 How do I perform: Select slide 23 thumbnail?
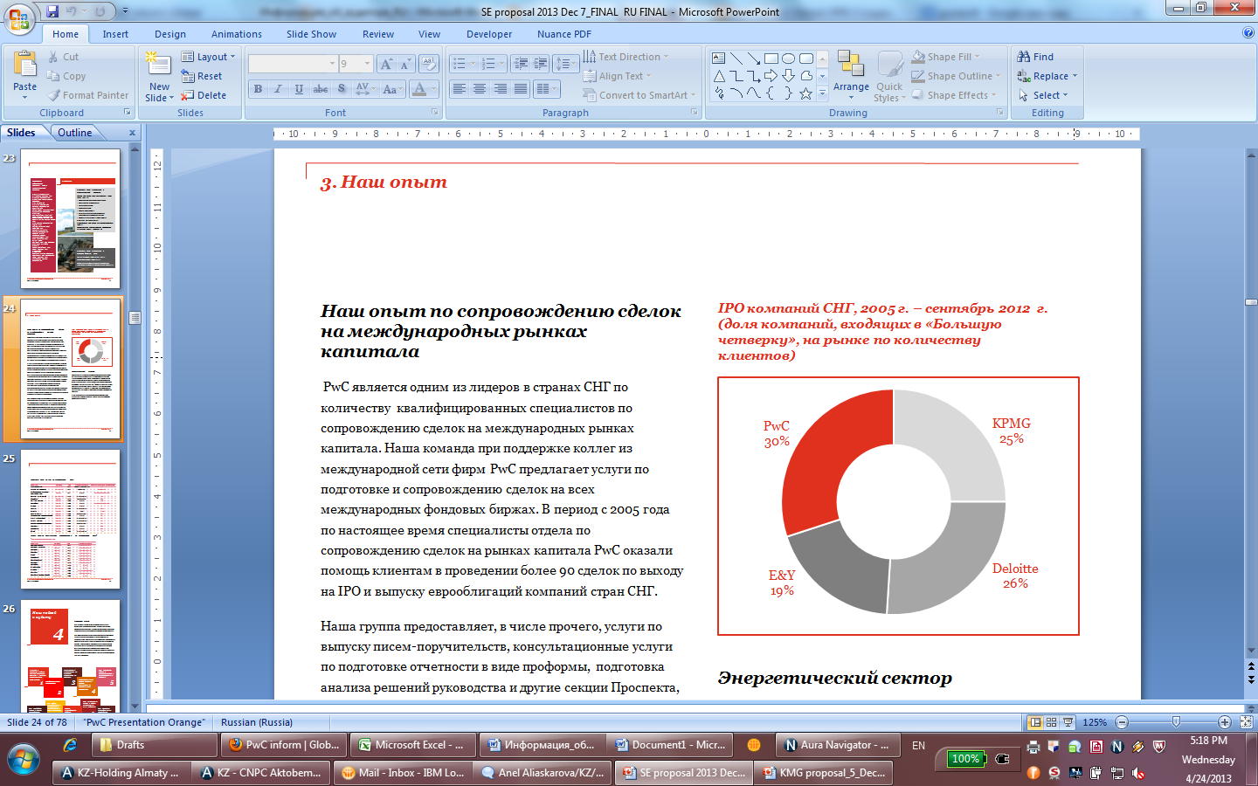(71, 218)
